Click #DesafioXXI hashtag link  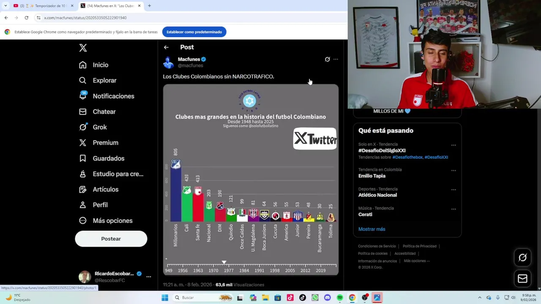(x=436, y=157)
